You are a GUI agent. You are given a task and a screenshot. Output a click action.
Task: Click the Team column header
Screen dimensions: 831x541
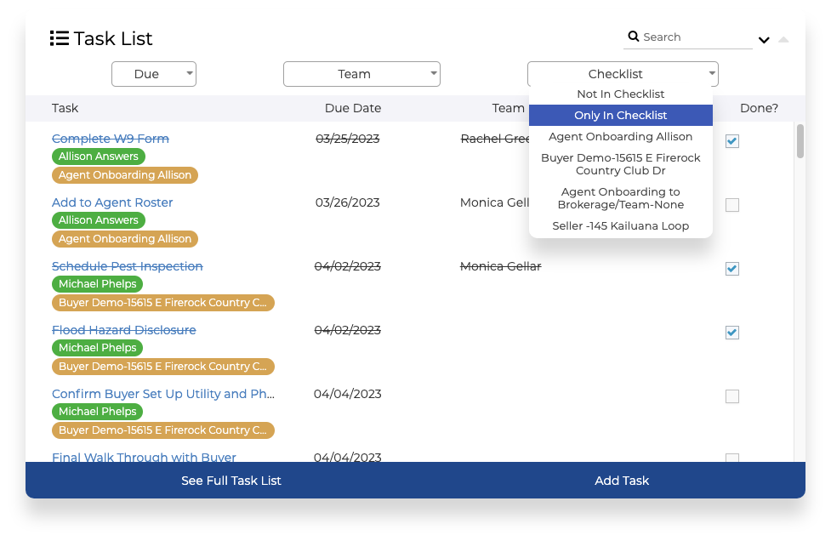point(509,108)
